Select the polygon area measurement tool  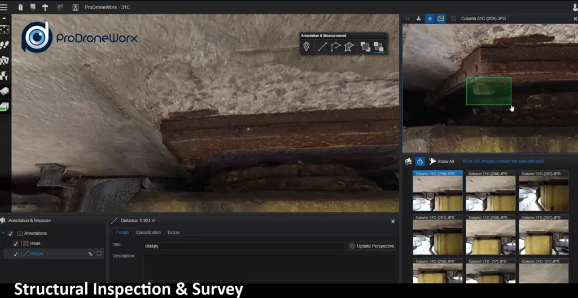tap(349, 47)
